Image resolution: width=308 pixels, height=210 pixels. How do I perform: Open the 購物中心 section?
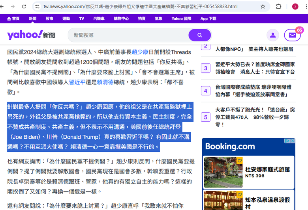(x=121, y=19)
